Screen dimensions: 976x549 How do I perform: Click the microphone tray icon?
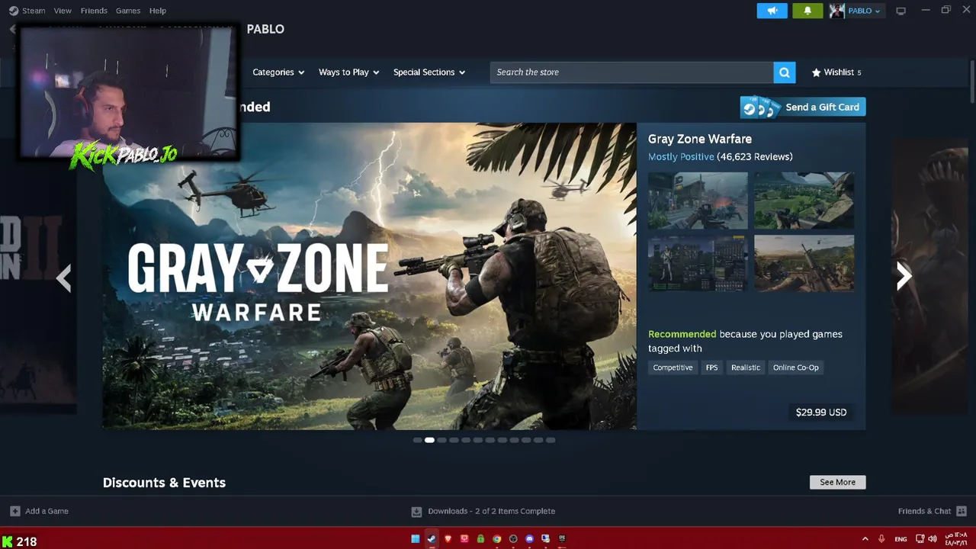882,539
